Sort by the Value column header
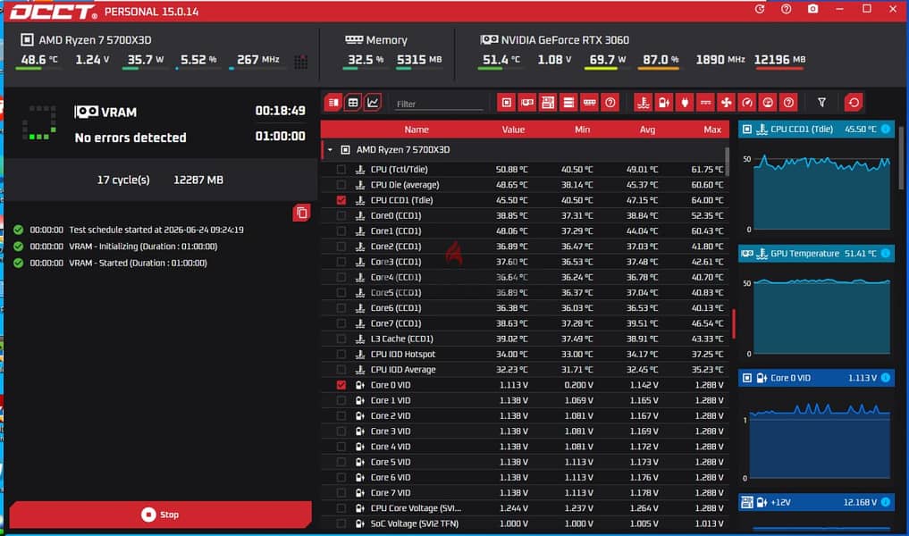Viewport: 909px width, 536px height. pyautogui.click(x=513, y=130)
